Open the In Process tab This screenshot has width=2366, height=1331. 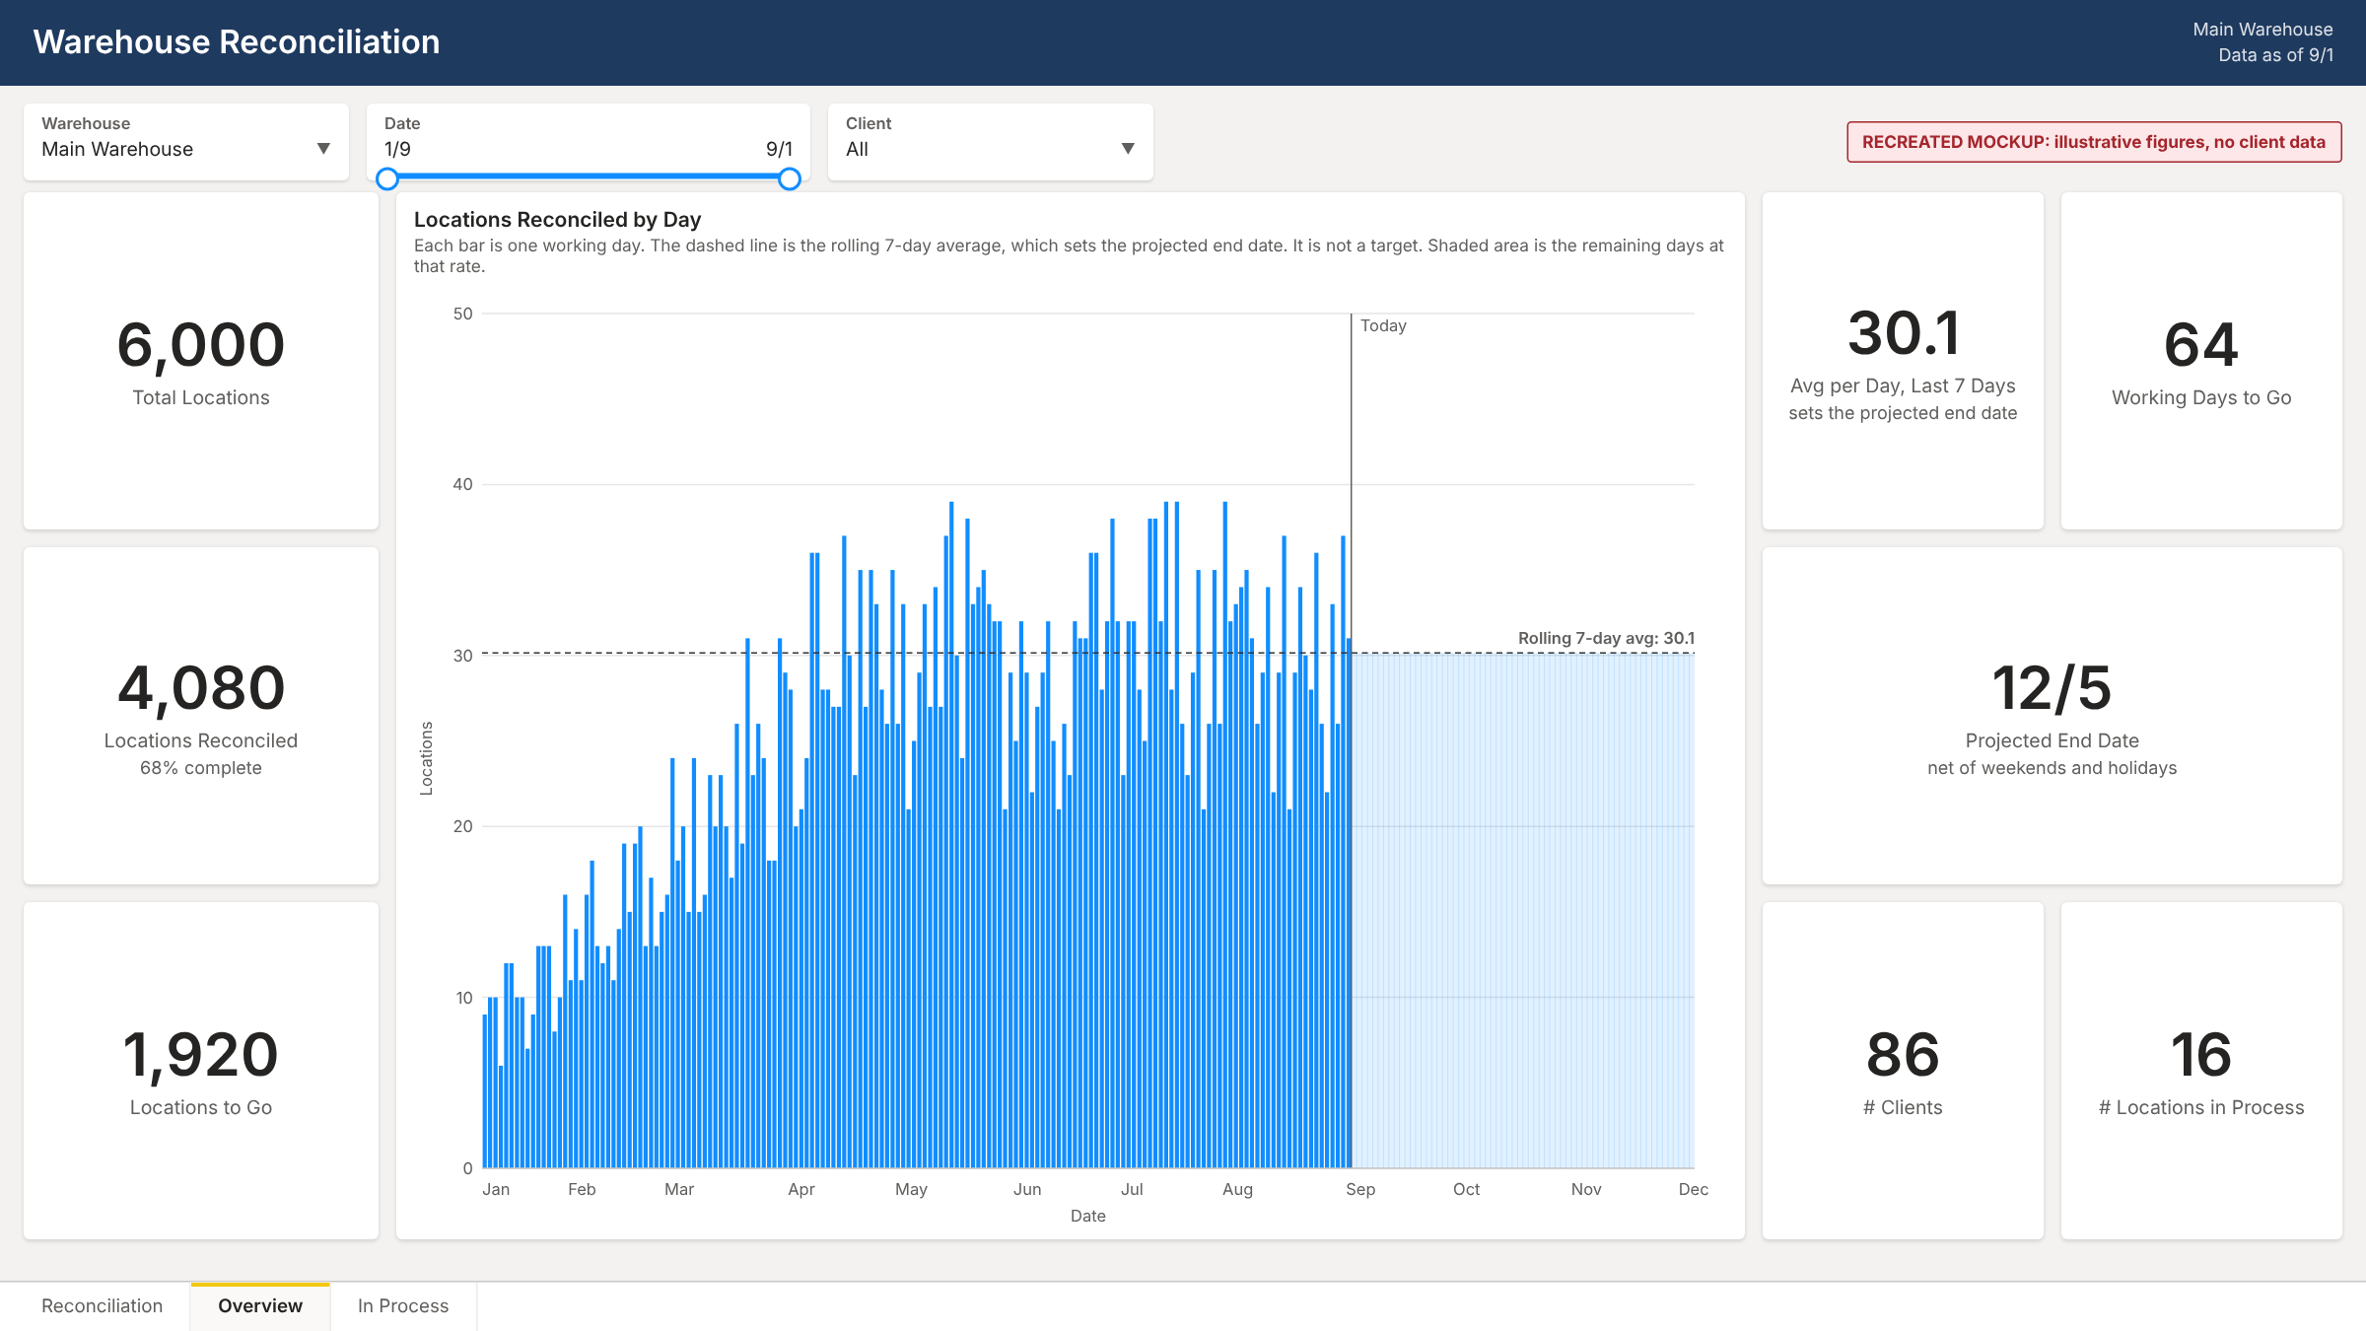point(403,1305)
